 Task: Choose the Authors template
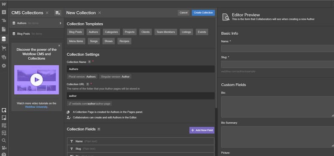[93, 32]
